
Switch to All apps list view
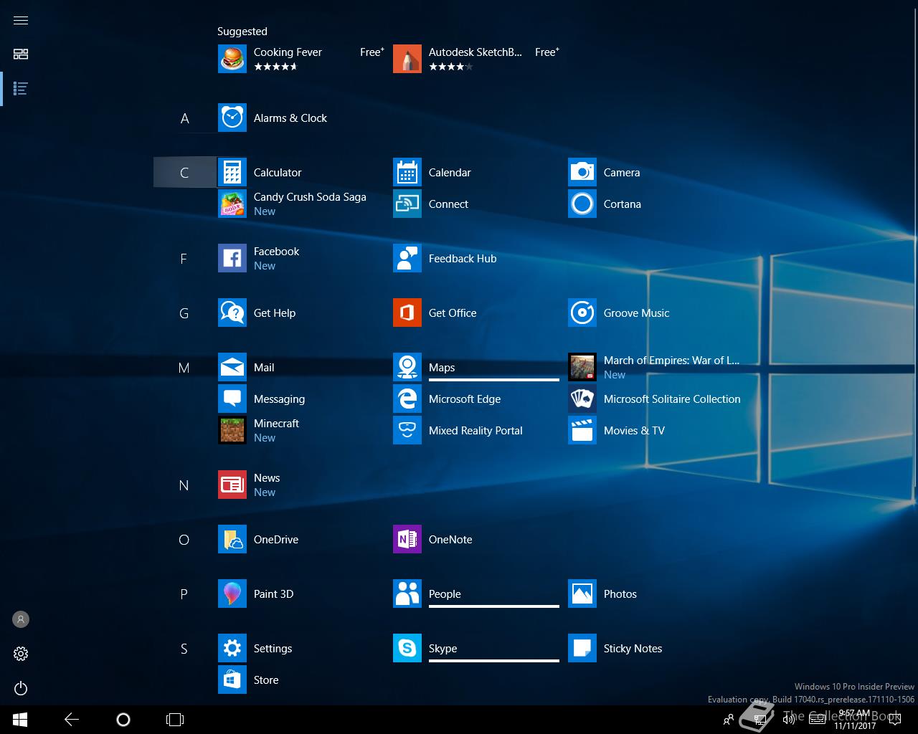pos(21,89)
